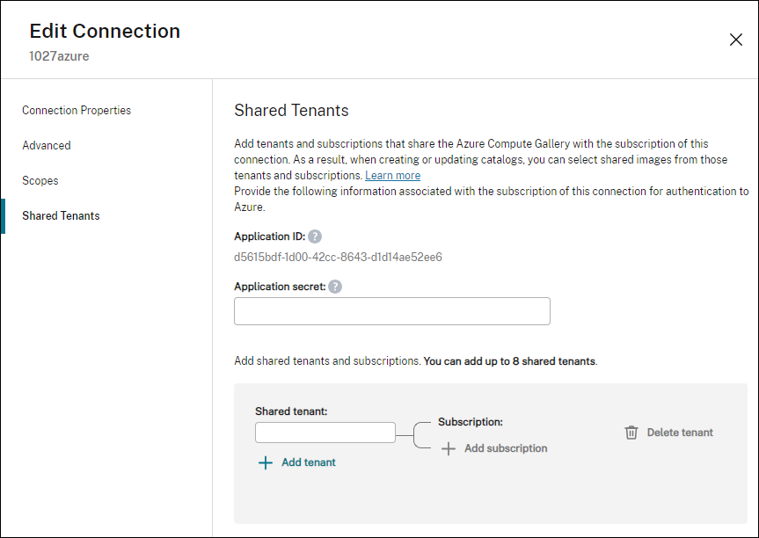Click the trash icon for Delete tenant
The image size is (759, 538).
click(x=631, y=433)
